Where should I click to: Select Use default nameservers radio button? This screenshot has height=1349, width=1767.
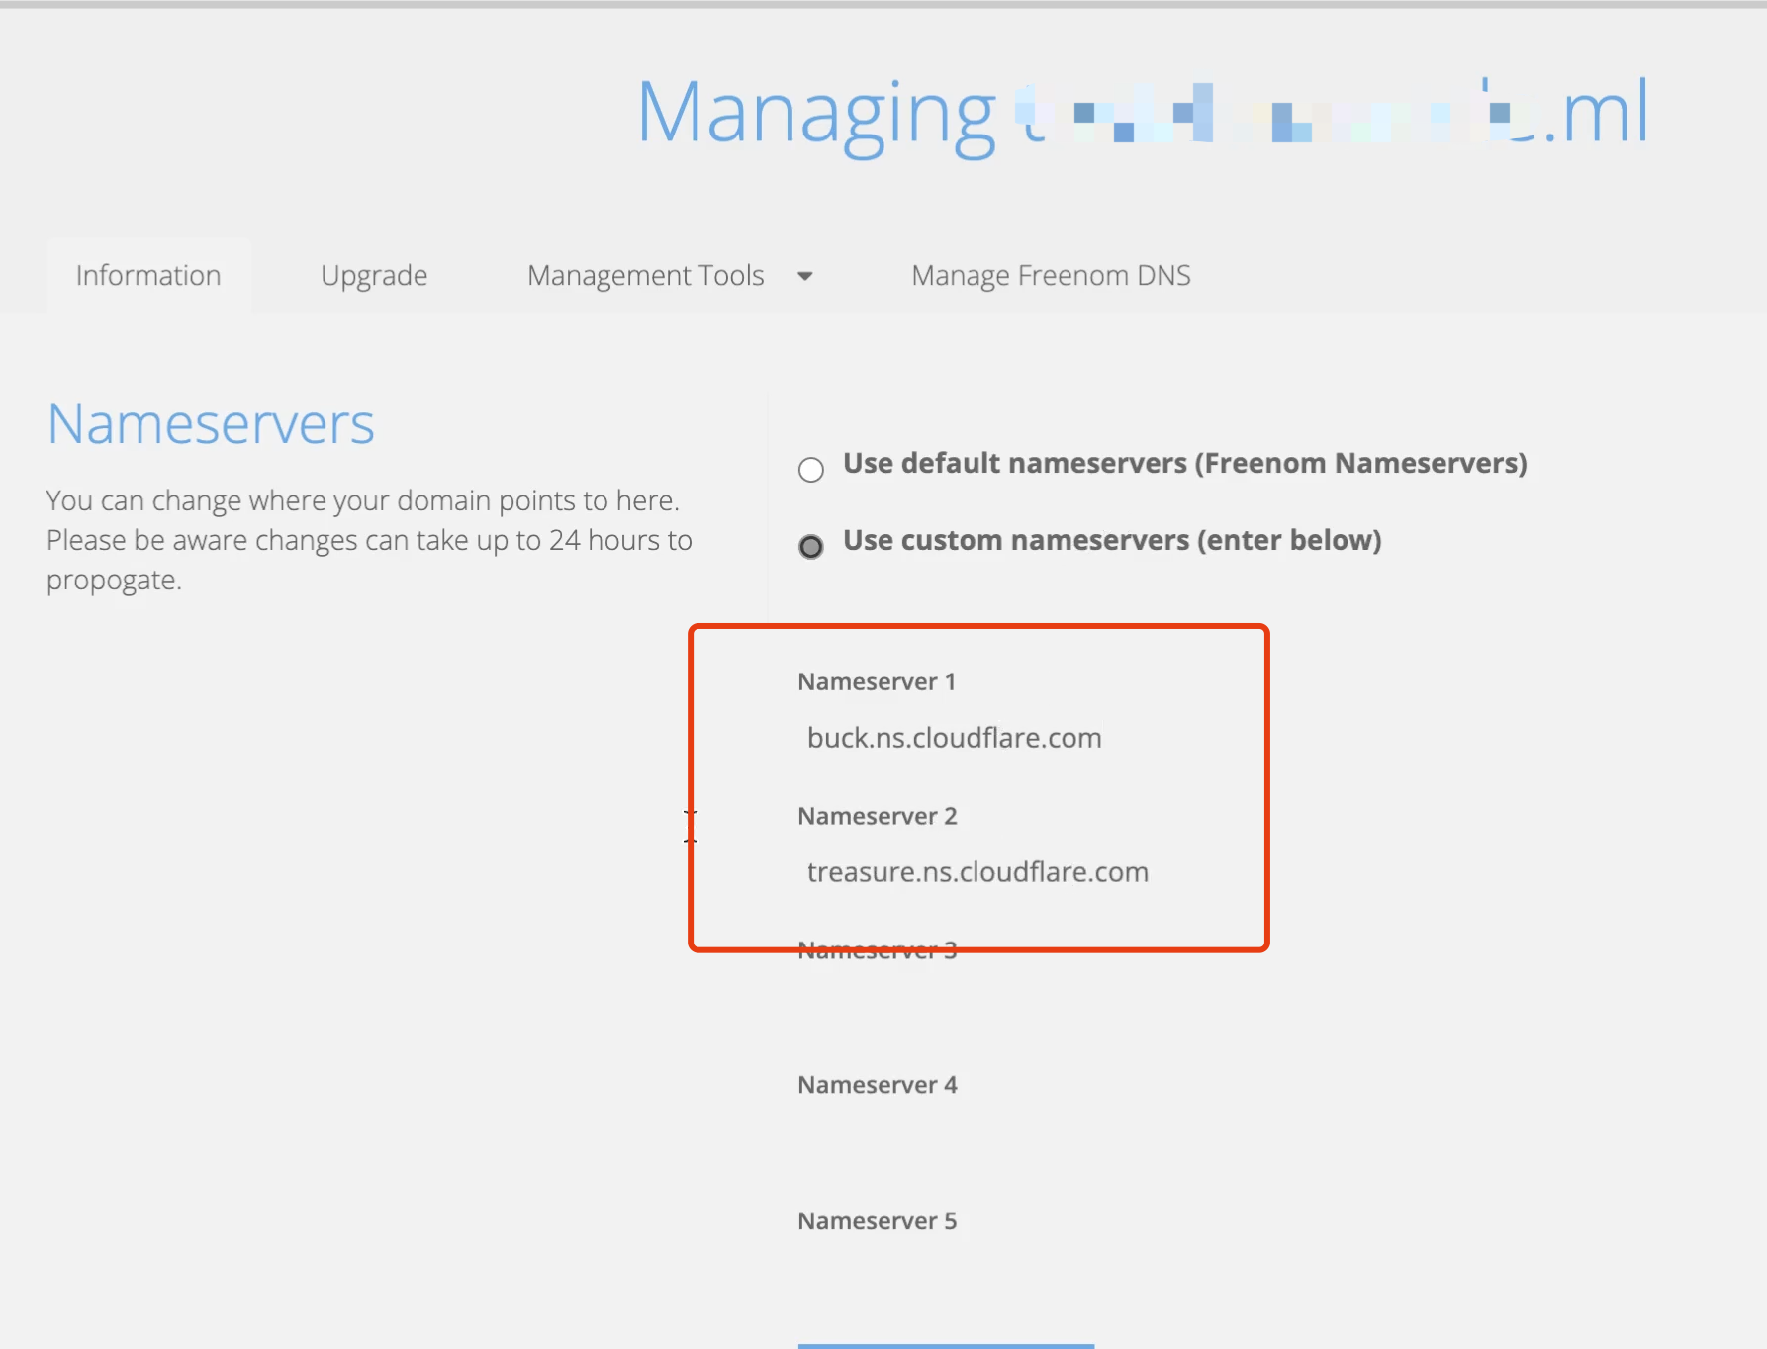point(811,470)
